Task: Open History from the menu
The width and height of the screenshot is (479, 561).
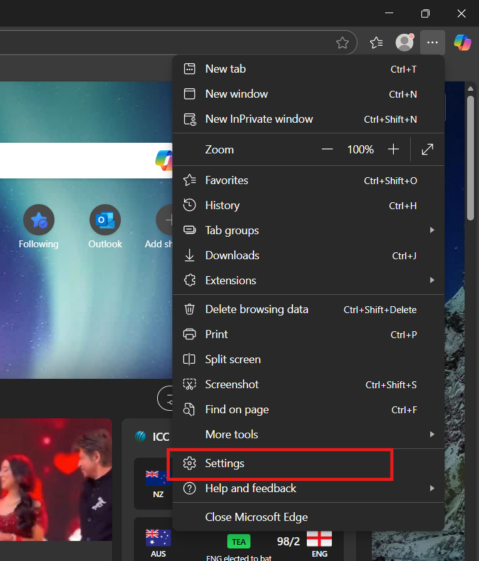Action: (308, 205)
